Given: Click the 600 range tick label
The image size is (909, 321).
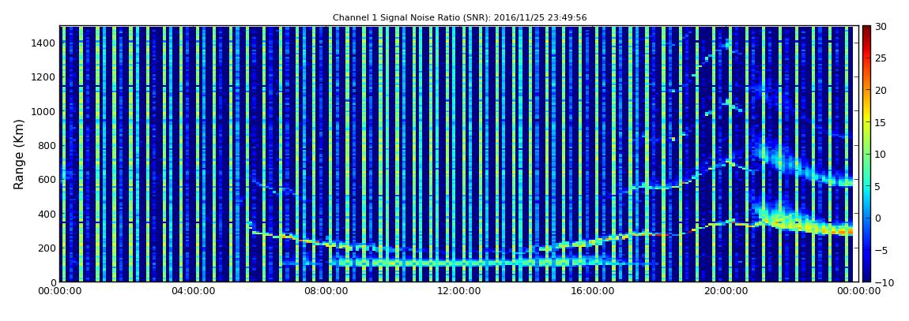Looking at the screenshot, I should (x=47, y=179).
